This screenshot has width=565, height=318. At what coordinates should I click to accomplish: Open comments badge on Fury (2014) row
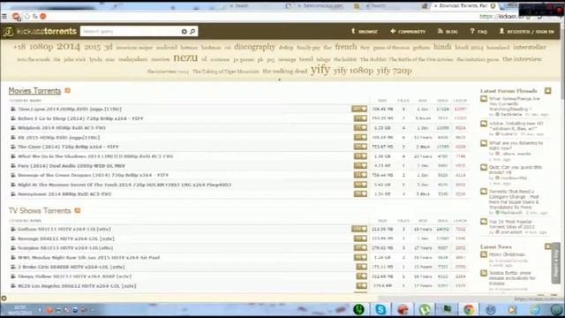pyautogui.click(x=360, y=165)
